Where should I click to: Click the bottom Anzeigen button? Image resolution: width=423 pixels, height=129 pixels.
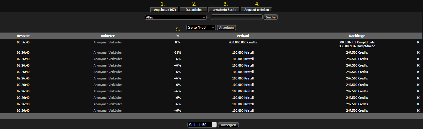pyautogui.click(x=228, y=125)
